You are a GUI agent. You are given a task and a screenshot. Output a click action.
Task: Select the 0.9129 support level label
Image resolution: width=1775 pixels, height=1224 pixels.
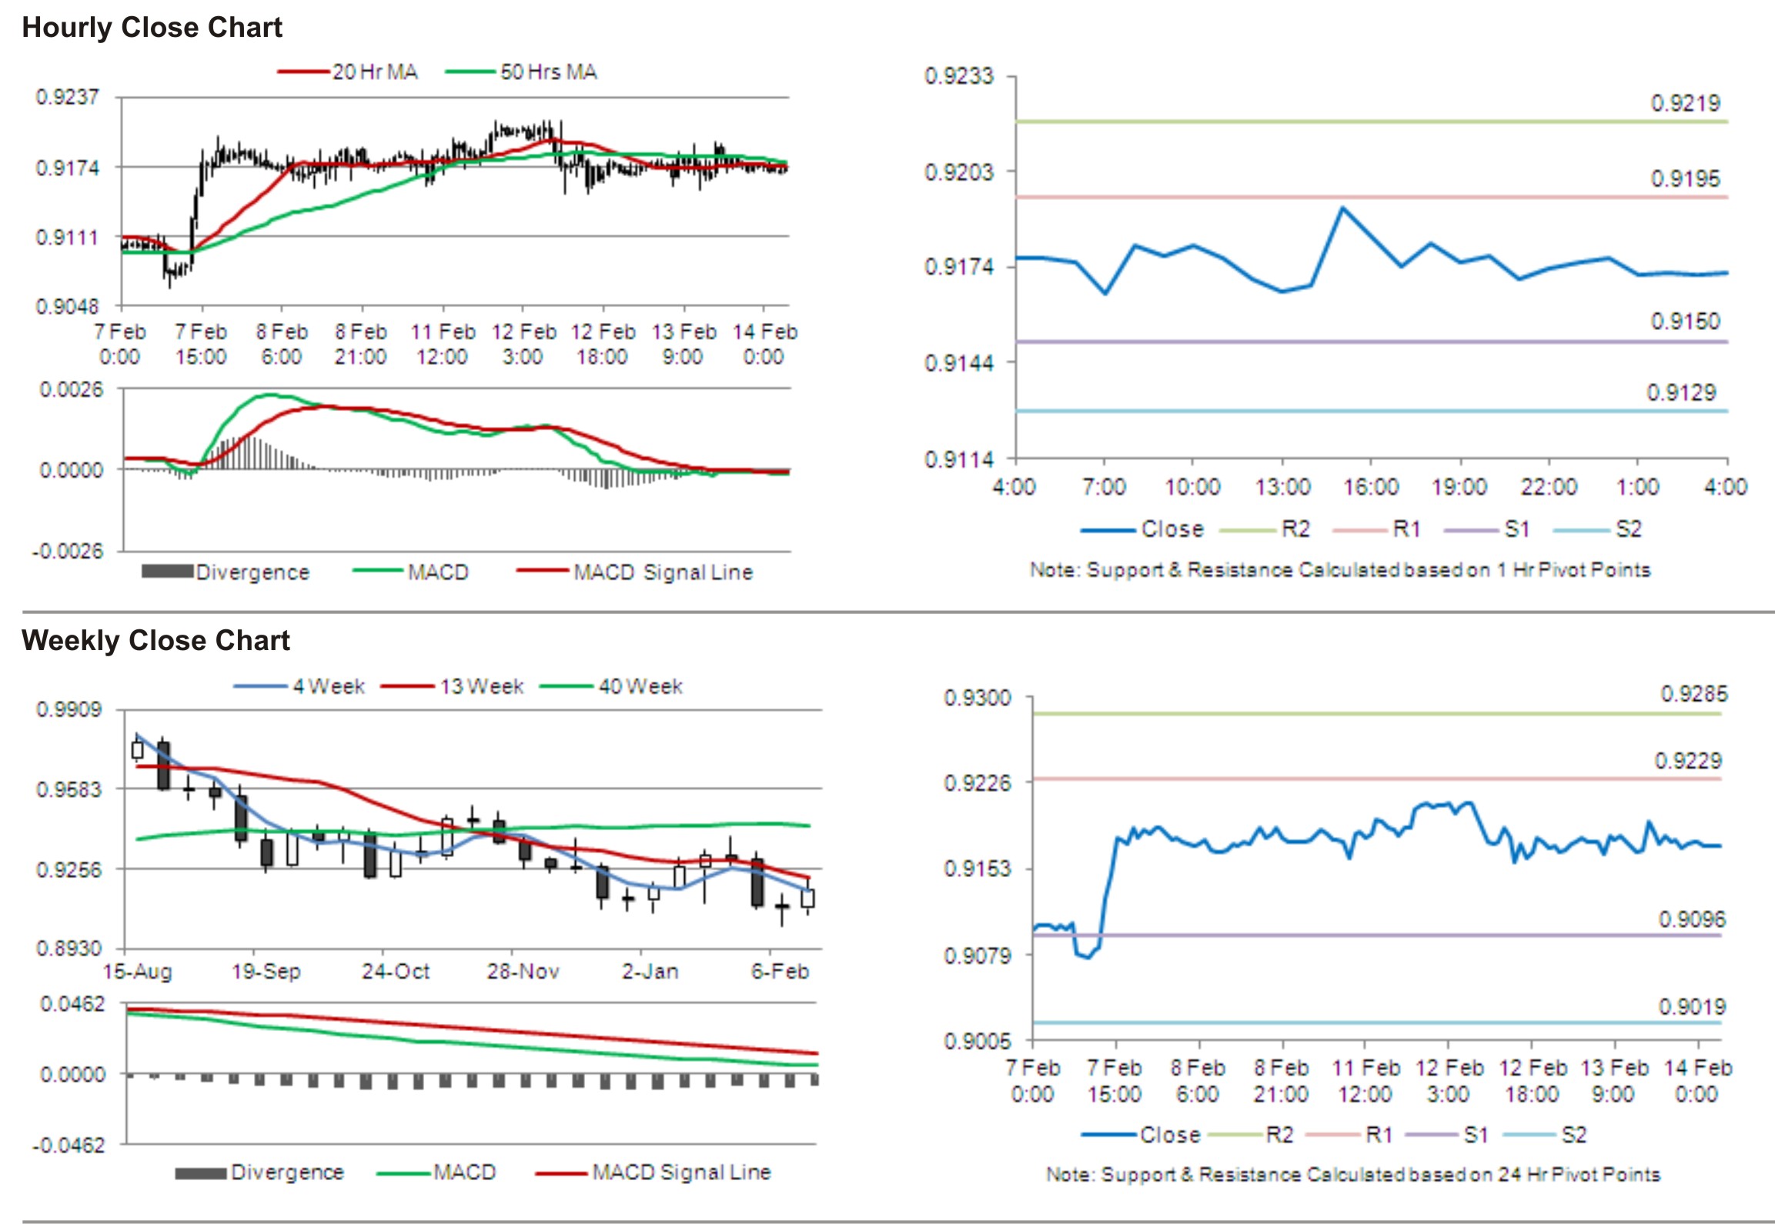tap(1681, 392)
